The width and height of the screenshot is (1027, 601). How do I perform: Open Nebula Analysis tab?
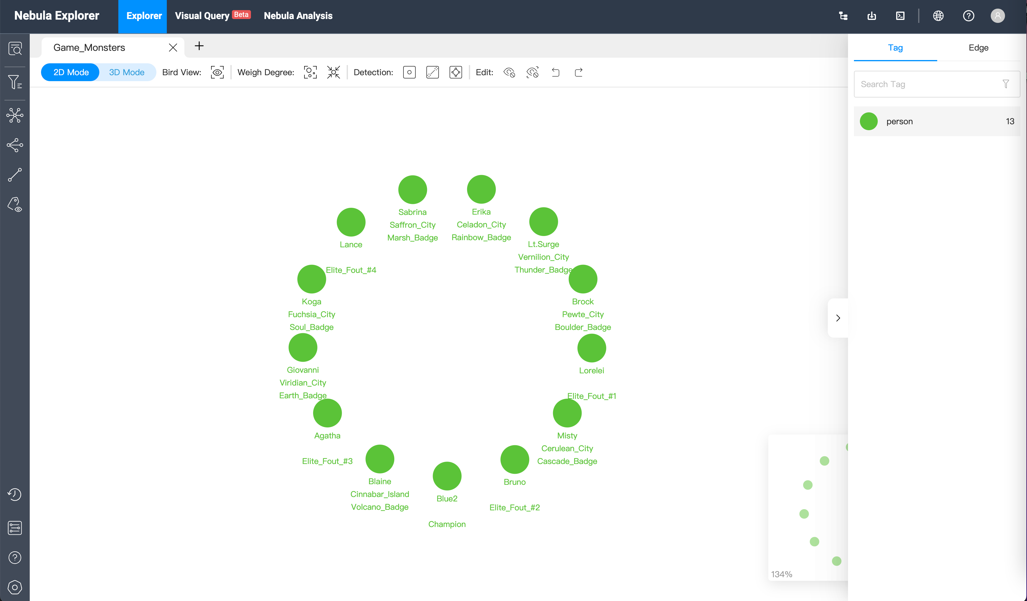click(298, 16)
